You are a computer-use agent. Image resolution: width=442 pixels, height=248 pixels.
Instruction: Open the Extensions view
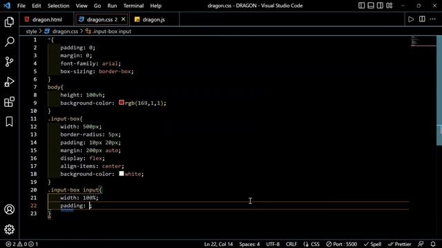pos(9,102)
